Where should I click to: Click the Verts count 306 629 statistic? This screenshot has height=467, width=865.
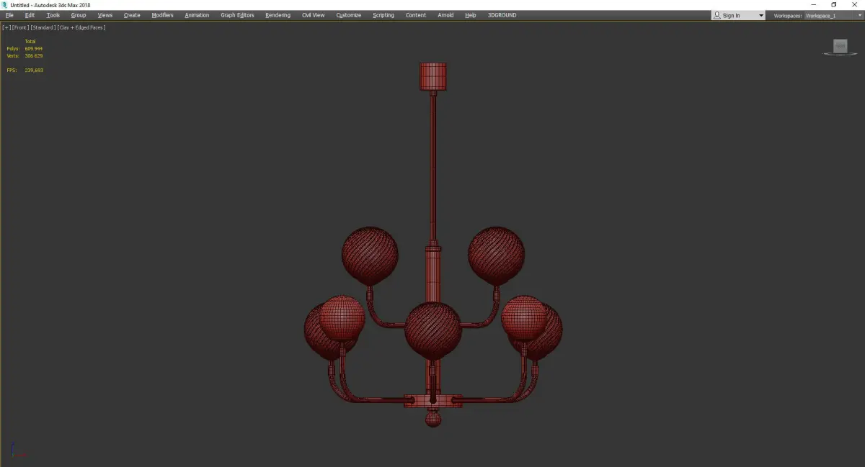pyautogui.click(x=25, y=55)
